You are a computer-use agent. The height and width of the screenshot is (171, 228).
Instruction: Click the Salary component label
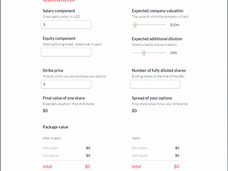[59, 11]
